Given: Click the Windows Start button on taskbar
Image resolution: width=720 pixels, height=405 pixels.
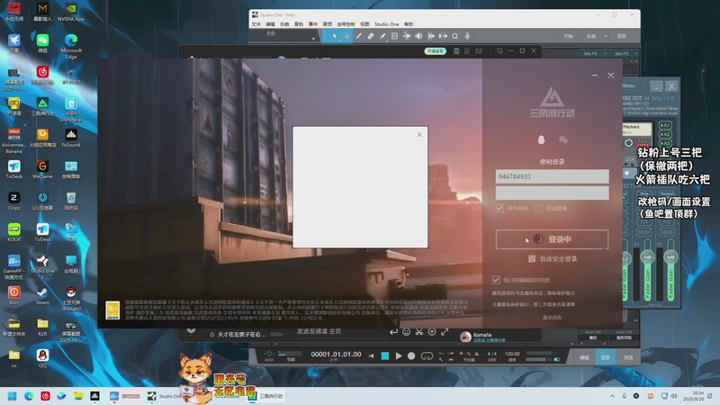Looking at the screenshot, I should (13, 396).
